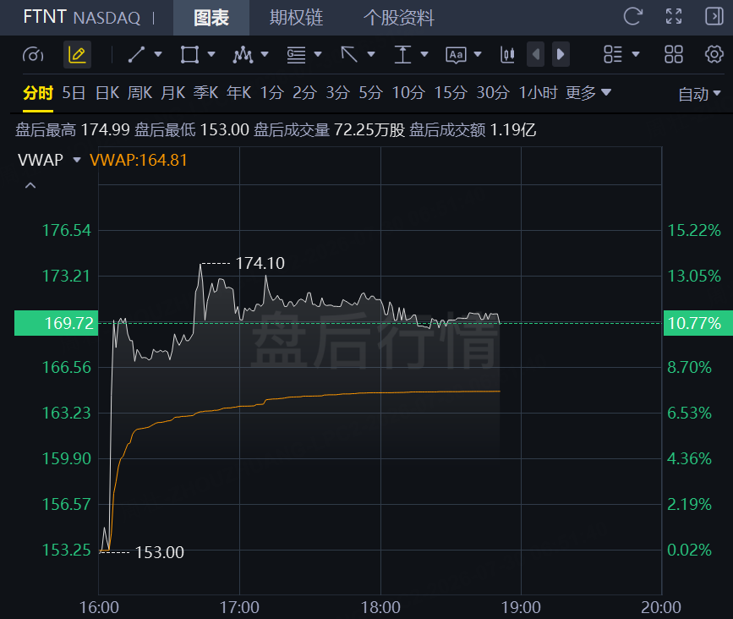The height and width of the screenshot is (619, 733).
Task: Select the 30分 timeframe
Action: tap(493, 93)
